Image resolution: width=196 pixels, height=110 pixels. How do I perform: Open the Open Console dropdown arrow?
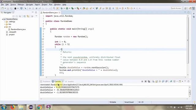pyautogui.click(x=183, y=82)
